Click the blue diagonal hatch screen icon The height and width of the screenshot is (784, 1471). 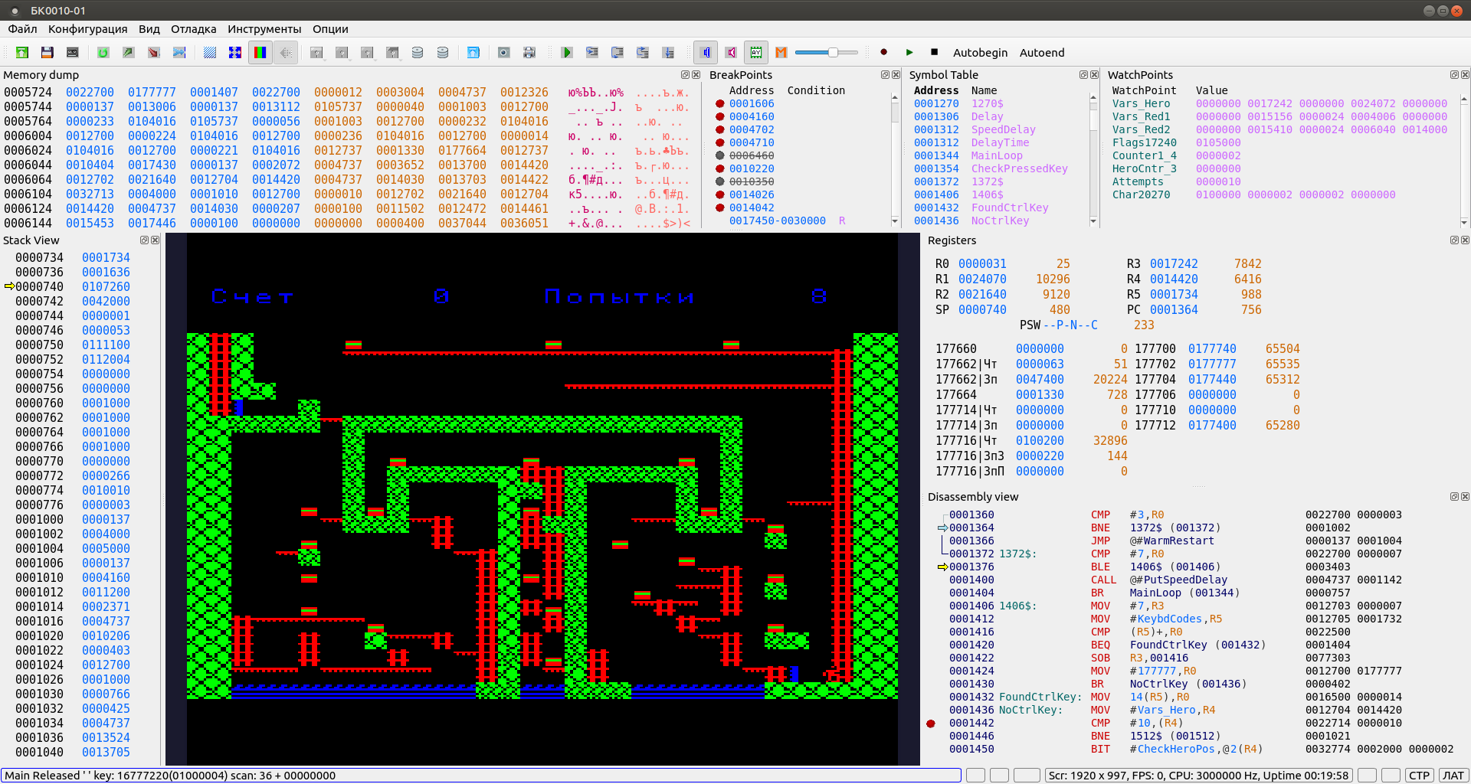[210, 52]
